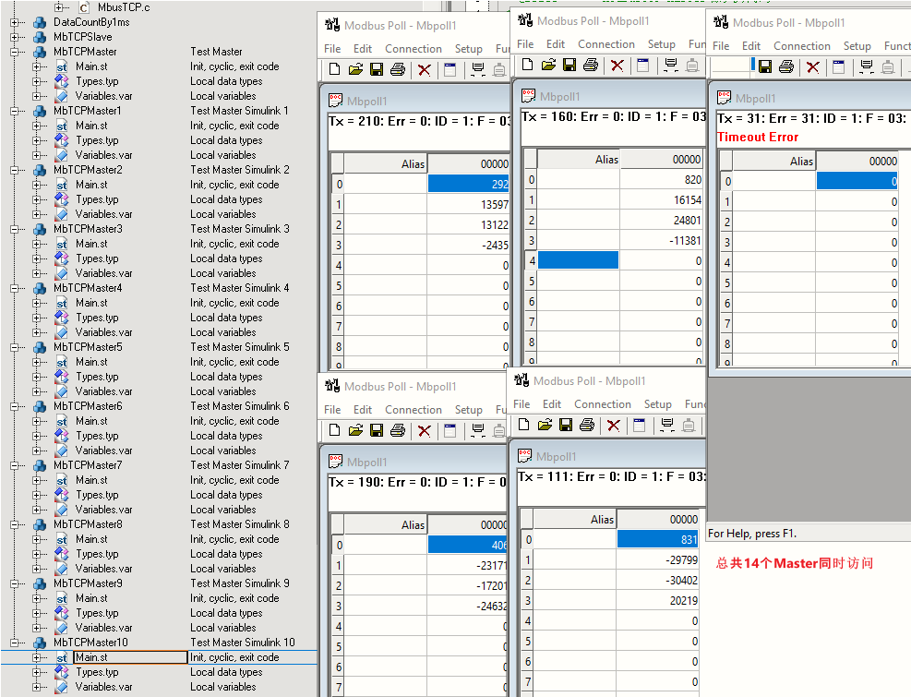This screenshot has height=697, width=911.
Task: Select Variables.var under MbTCPMaster4
Action: (x=103, y=332)
